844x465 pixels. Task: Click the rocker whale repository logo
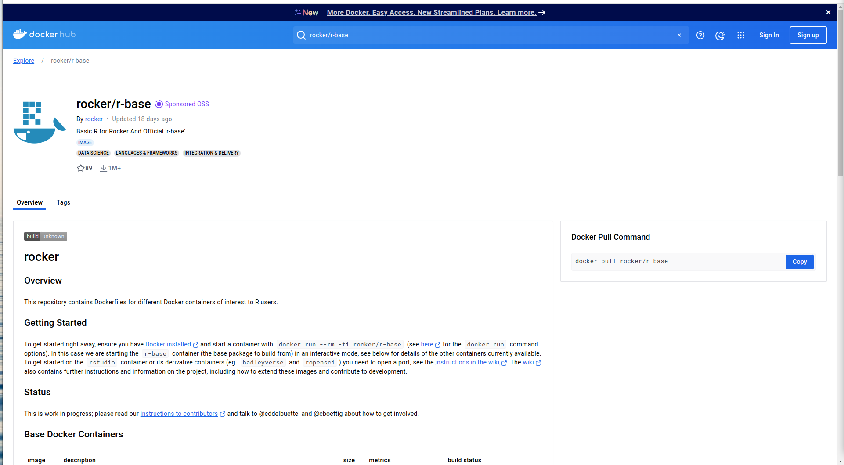(40, 123)
